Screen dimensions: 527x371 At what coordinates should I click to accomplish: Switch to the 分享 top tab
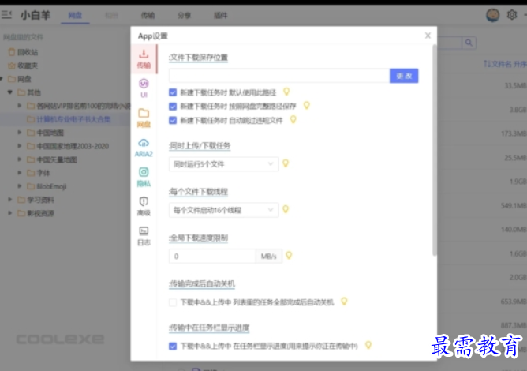click(x=184, y=16)
